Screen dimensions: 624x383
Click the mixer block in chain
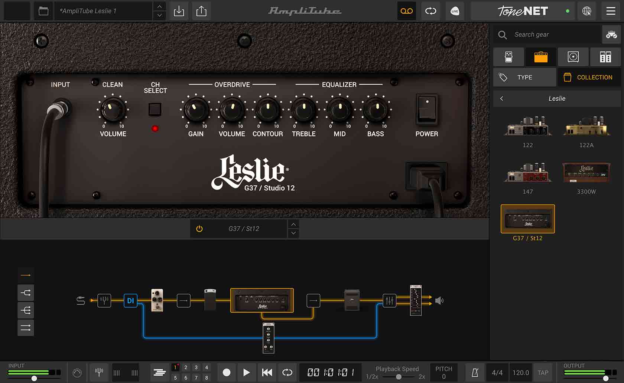pyautogui.click(x=390, y=300)
